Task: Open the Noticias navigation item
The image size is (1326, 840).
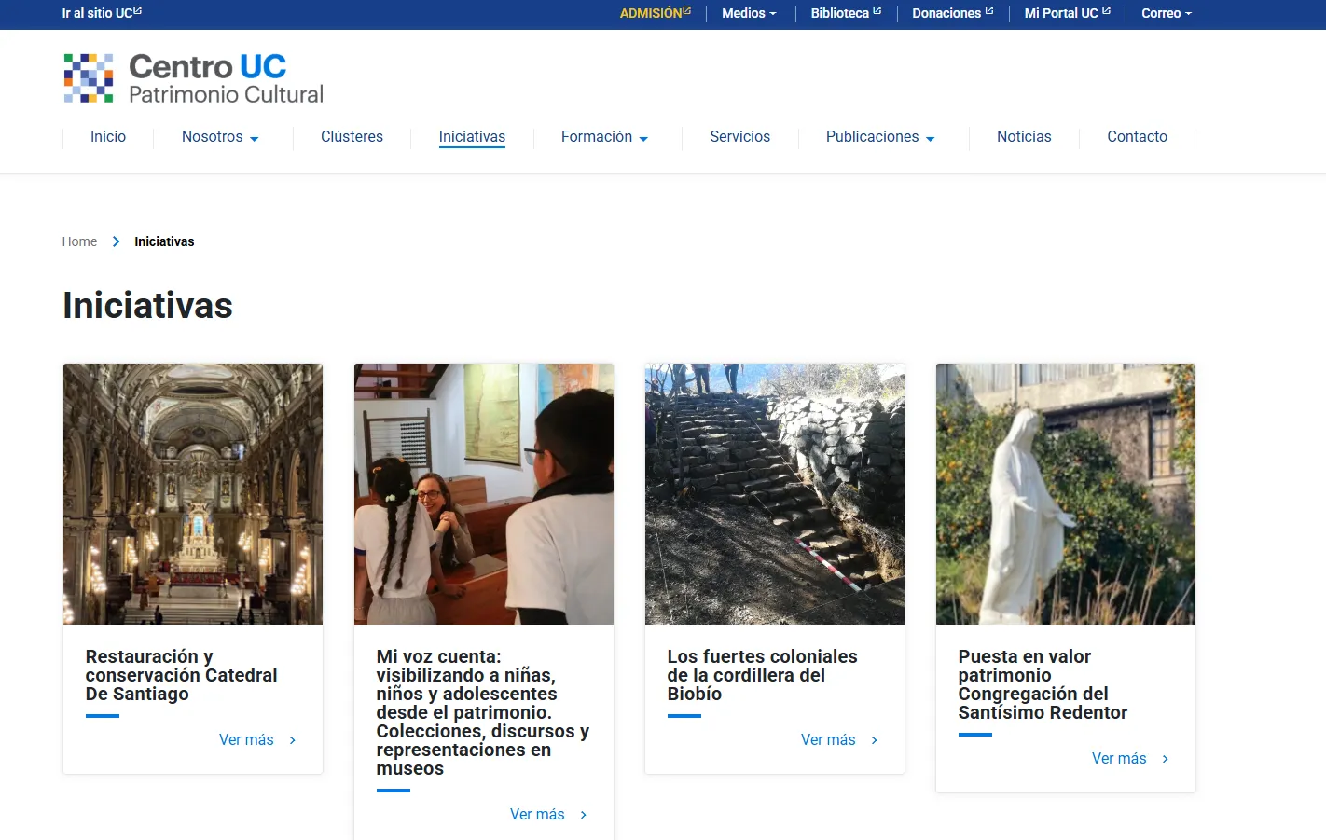Action: [1024, 137]
